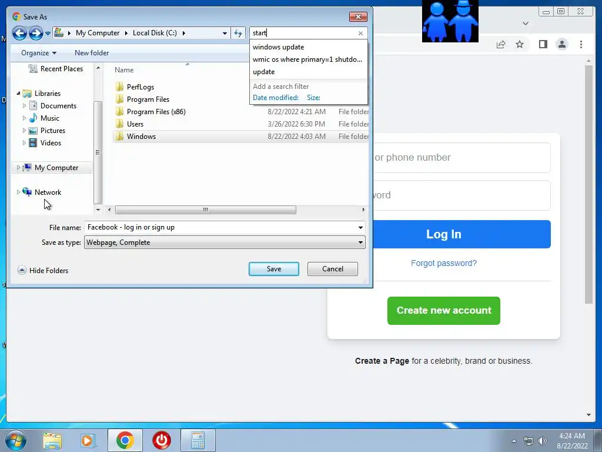The height and width of the screenshot is (452, 602).
Task: Open the Organize menu
Action: tap(39, 53)
